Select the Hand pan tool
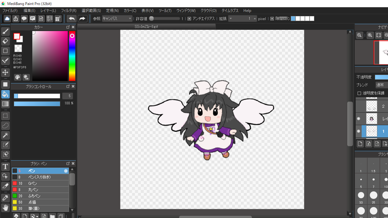The height and width of the screenshot is (218, 388). click(5, 207)
